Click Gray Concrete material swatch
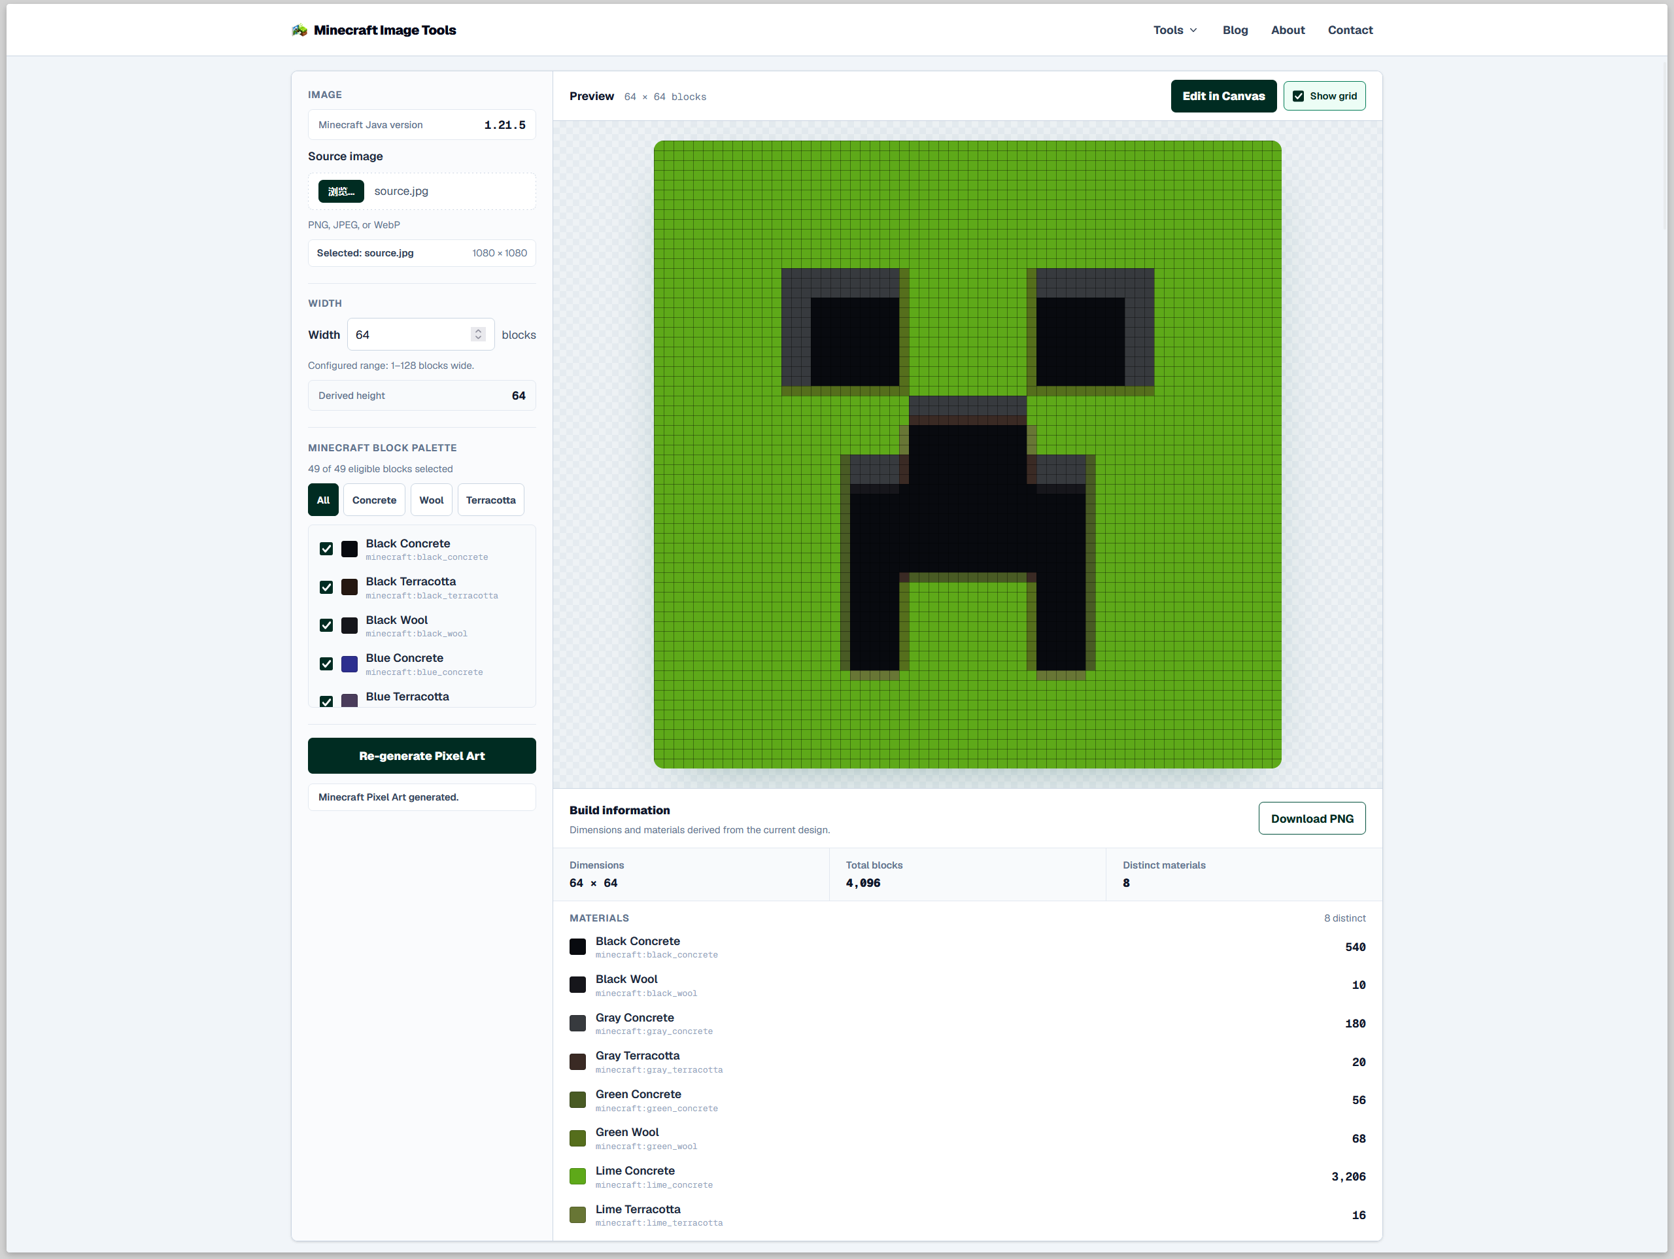Image resolution: width=1674 pixels, height=1259 pixels. pos(577,1024)
